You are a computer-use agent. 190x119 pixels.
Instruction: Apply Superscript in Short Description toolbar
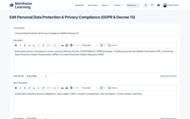29,88
